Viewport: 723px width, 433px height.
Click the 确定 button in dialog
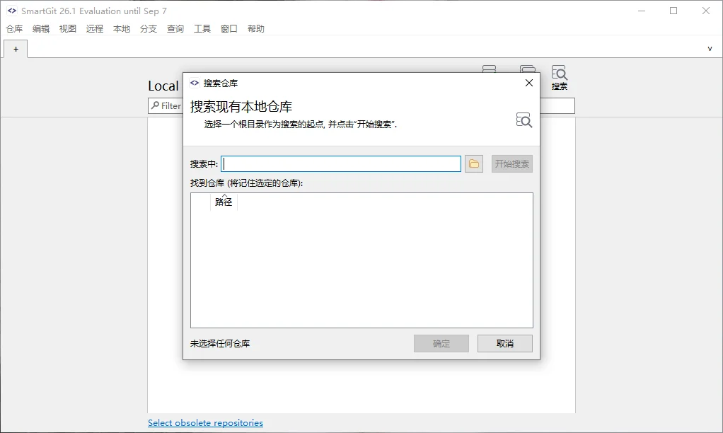coord(441,344)
